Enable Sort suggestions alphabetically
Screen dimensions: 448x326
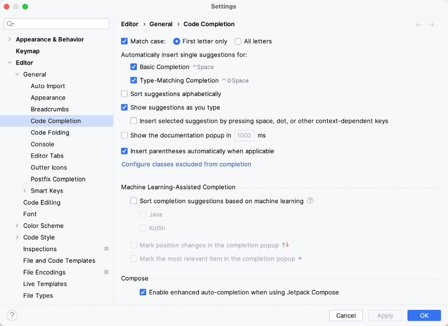124,94
